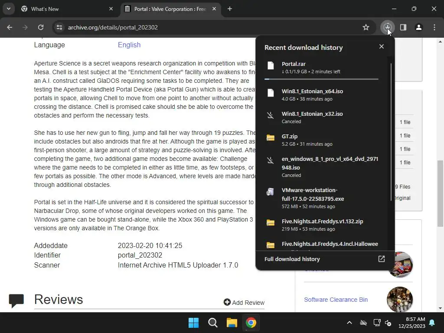Click the Chrome taskbar icon
This screenshot has width=444, height=333.
[251, 323]
